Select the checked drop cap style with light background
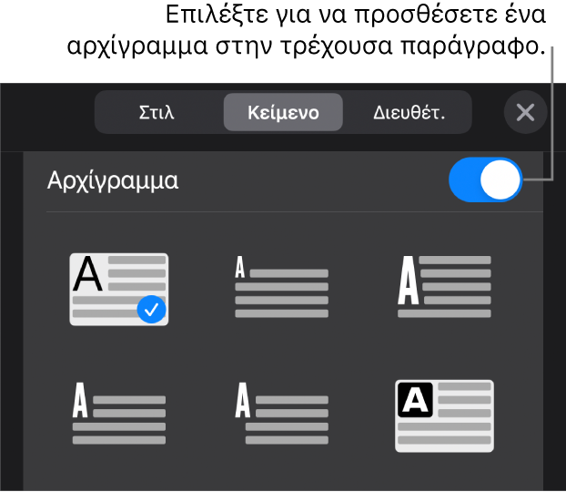The image size is (566, 492). [x=119, y=289]
